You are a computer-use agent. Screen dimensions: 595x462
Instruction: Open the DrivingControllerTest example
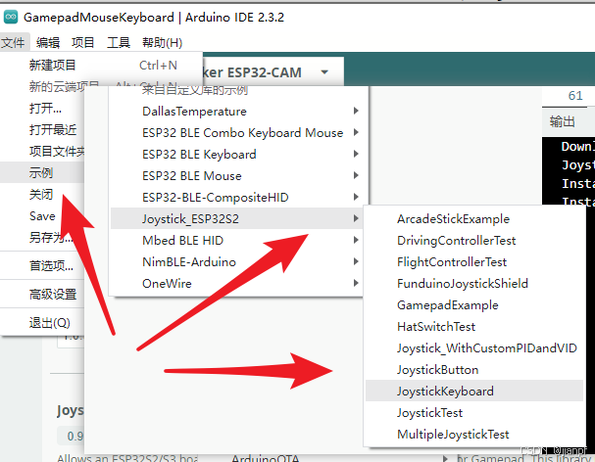(474, 241)
